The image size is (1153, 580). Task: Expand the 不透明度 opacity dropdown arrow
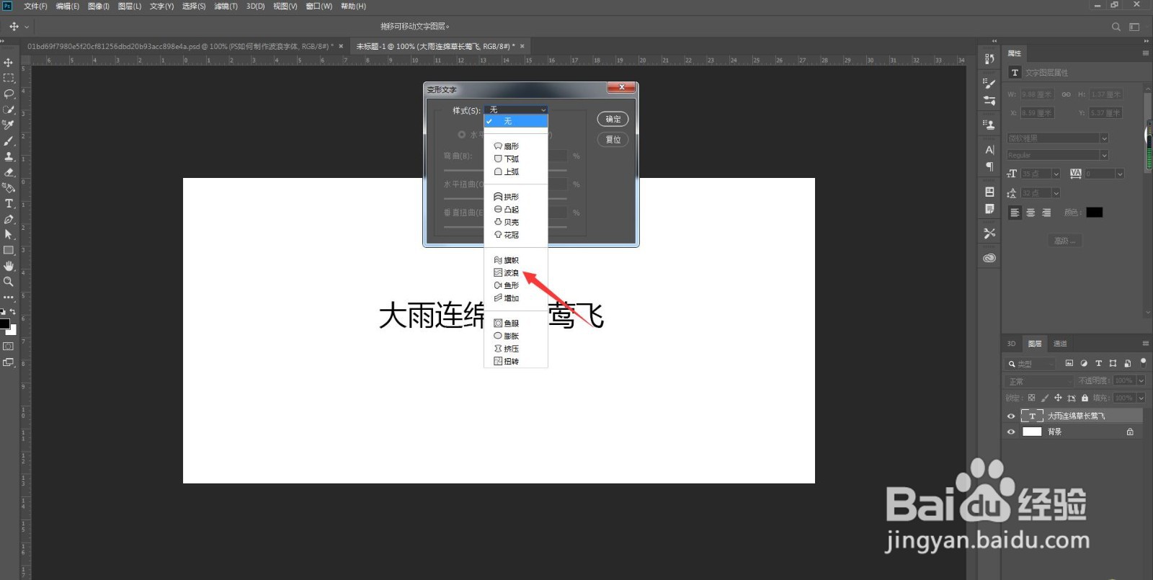pos(1141,380)
